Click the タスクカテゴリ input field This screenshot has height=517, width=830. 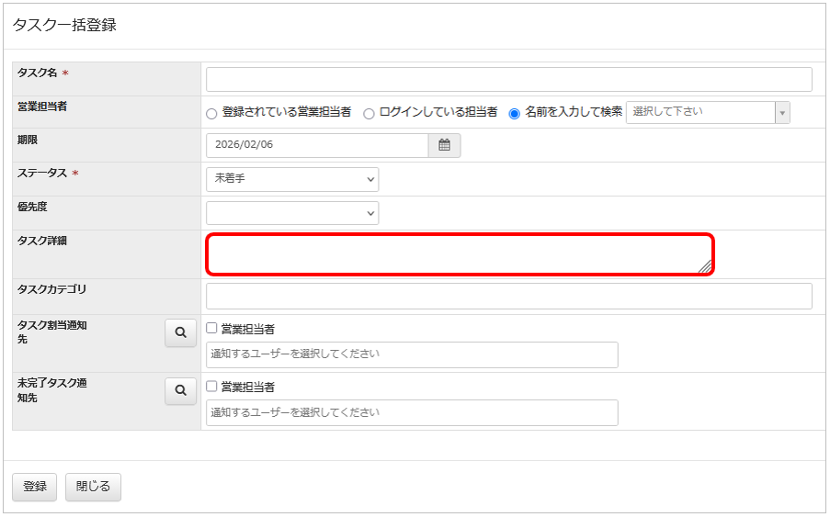click(508, 296)
